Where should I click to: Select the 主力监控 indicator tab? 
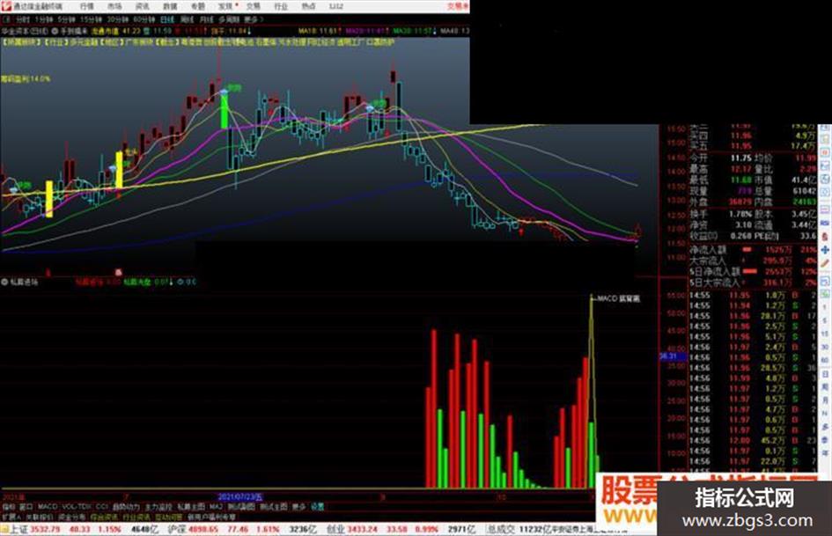coord(158,507)
